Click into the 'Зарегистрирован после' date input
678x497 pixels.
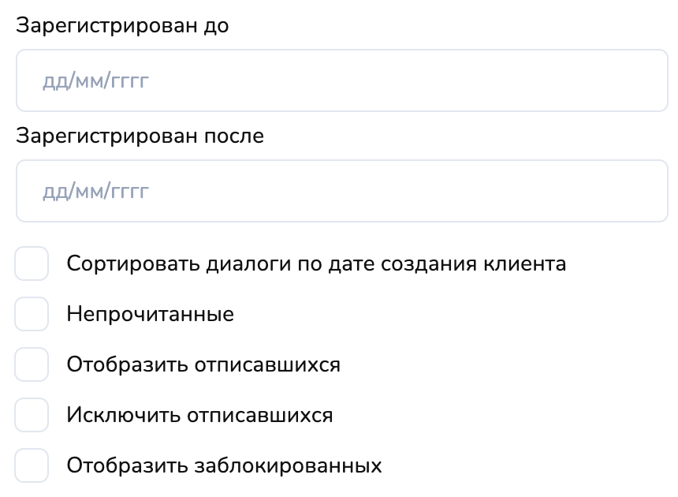coord(341,191)
